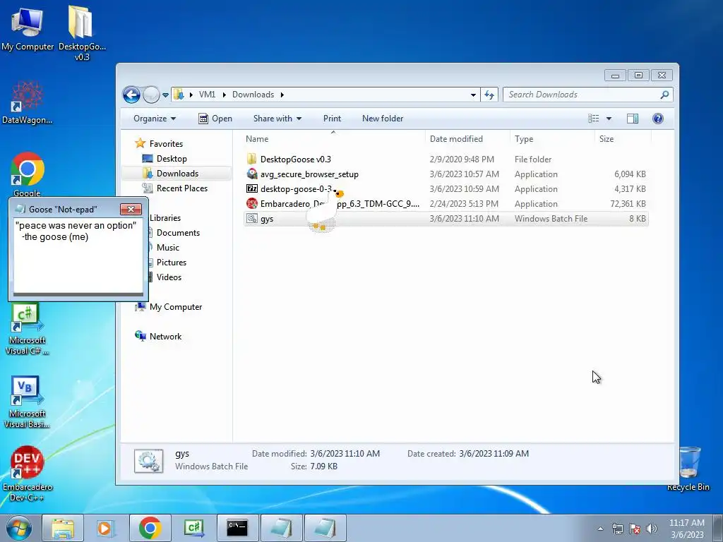Switch to Command Prompt taskbar item
This screenshot has height=542, width=723.
(237, 528)
